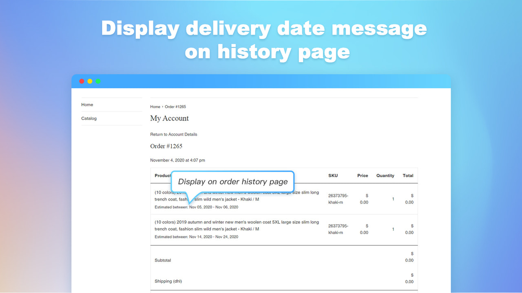The height and width of the screenshot is (293, 522).
Task: Select the Subtotal row
Action: click(163, 260)
